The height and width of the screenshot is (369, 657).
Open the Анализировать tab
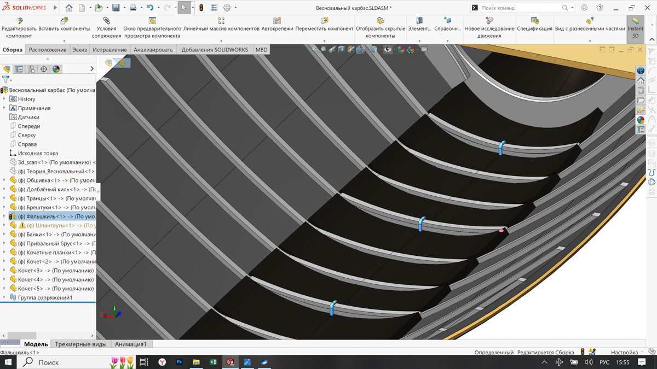[x=153, y=50]
